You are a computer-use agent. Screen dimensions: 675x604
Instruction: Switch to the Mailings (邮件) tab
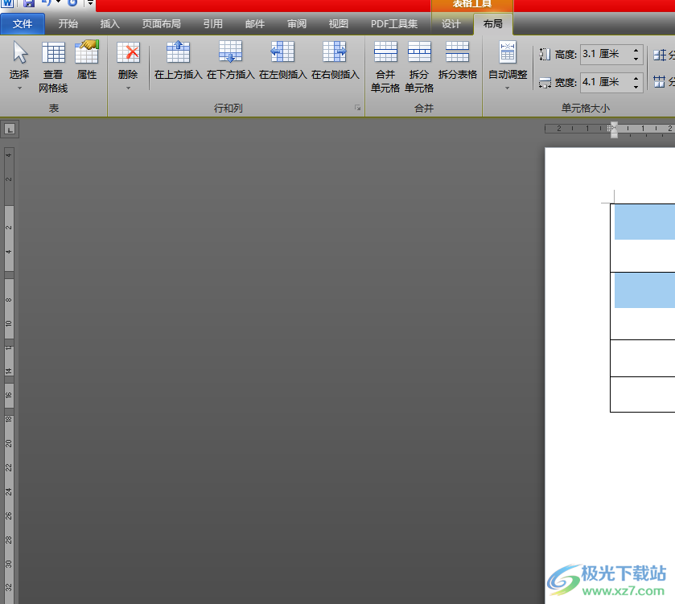pos(255,23)
